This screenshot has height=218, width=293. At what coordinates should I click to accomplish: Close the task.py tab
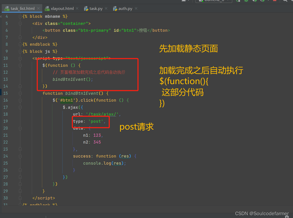[x=106, y=9]
